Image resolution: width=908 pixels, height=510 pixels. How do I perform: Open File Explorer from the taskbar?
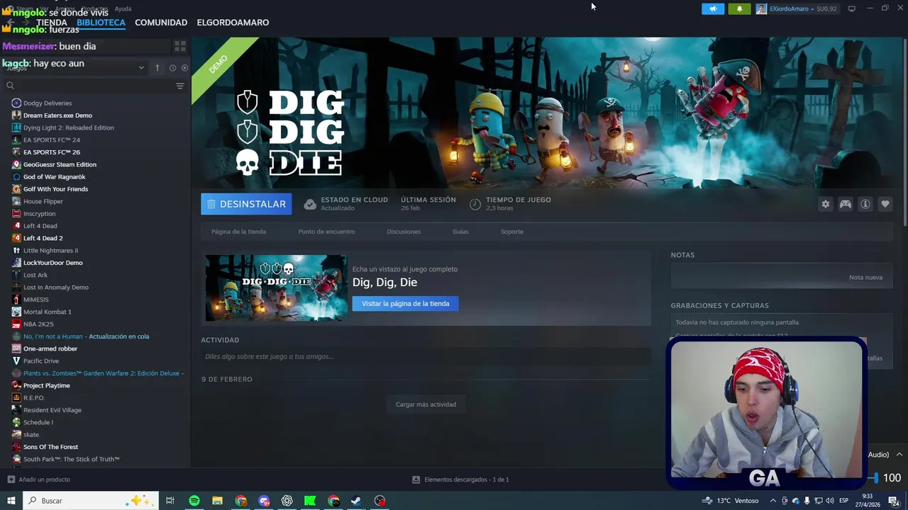pos(217,501)
